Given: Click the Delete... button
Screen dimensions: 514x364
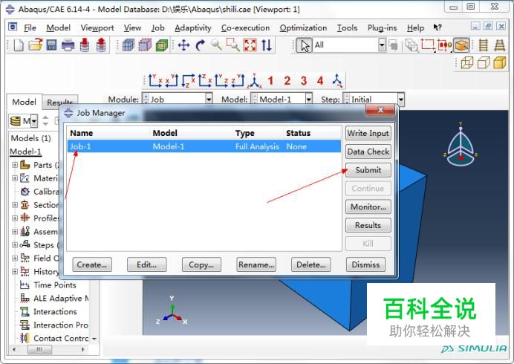Looking at the screenshot, I should pyautogui.click(x=310, y=264).
